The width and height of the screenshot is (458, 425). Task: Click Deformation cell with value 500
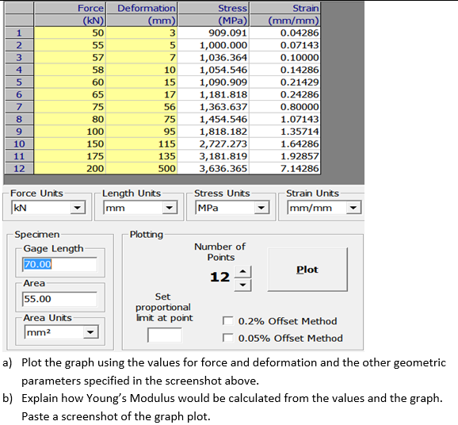(x=142, y=168)
